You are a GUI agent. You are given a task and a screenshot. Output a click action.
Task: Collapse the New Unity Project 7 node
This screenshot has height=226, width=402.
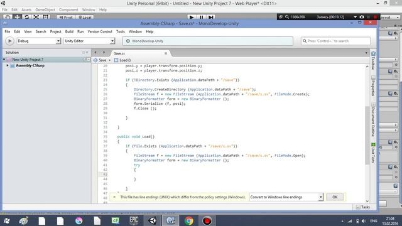pos(4,60)
